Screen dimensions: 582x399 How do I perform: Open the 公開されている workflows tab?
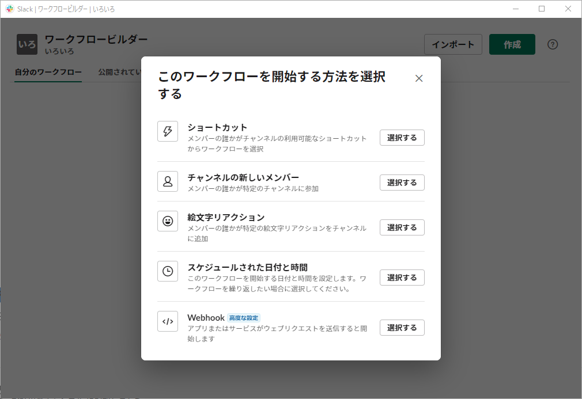point(119,73)
